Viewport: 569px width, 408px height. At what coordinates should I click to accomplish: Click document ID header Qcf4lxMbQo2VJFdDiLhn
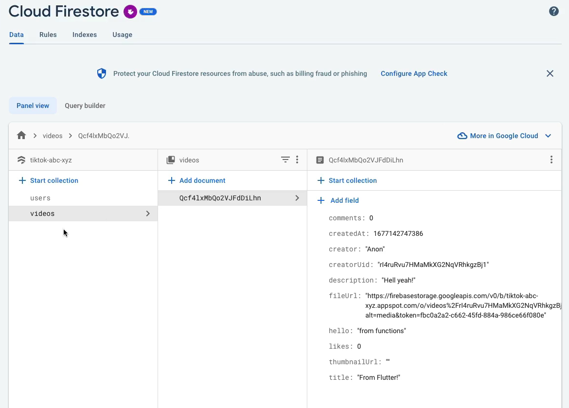pyautogui.click(x=366, y=160)
